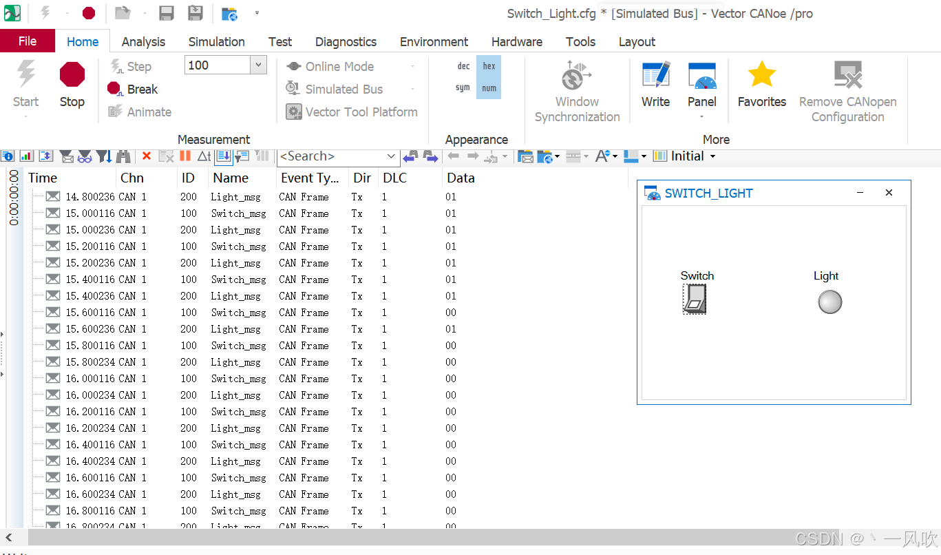Select num numeric display
941x555 pixels.
pyautogui.click(x=489, y=88)
